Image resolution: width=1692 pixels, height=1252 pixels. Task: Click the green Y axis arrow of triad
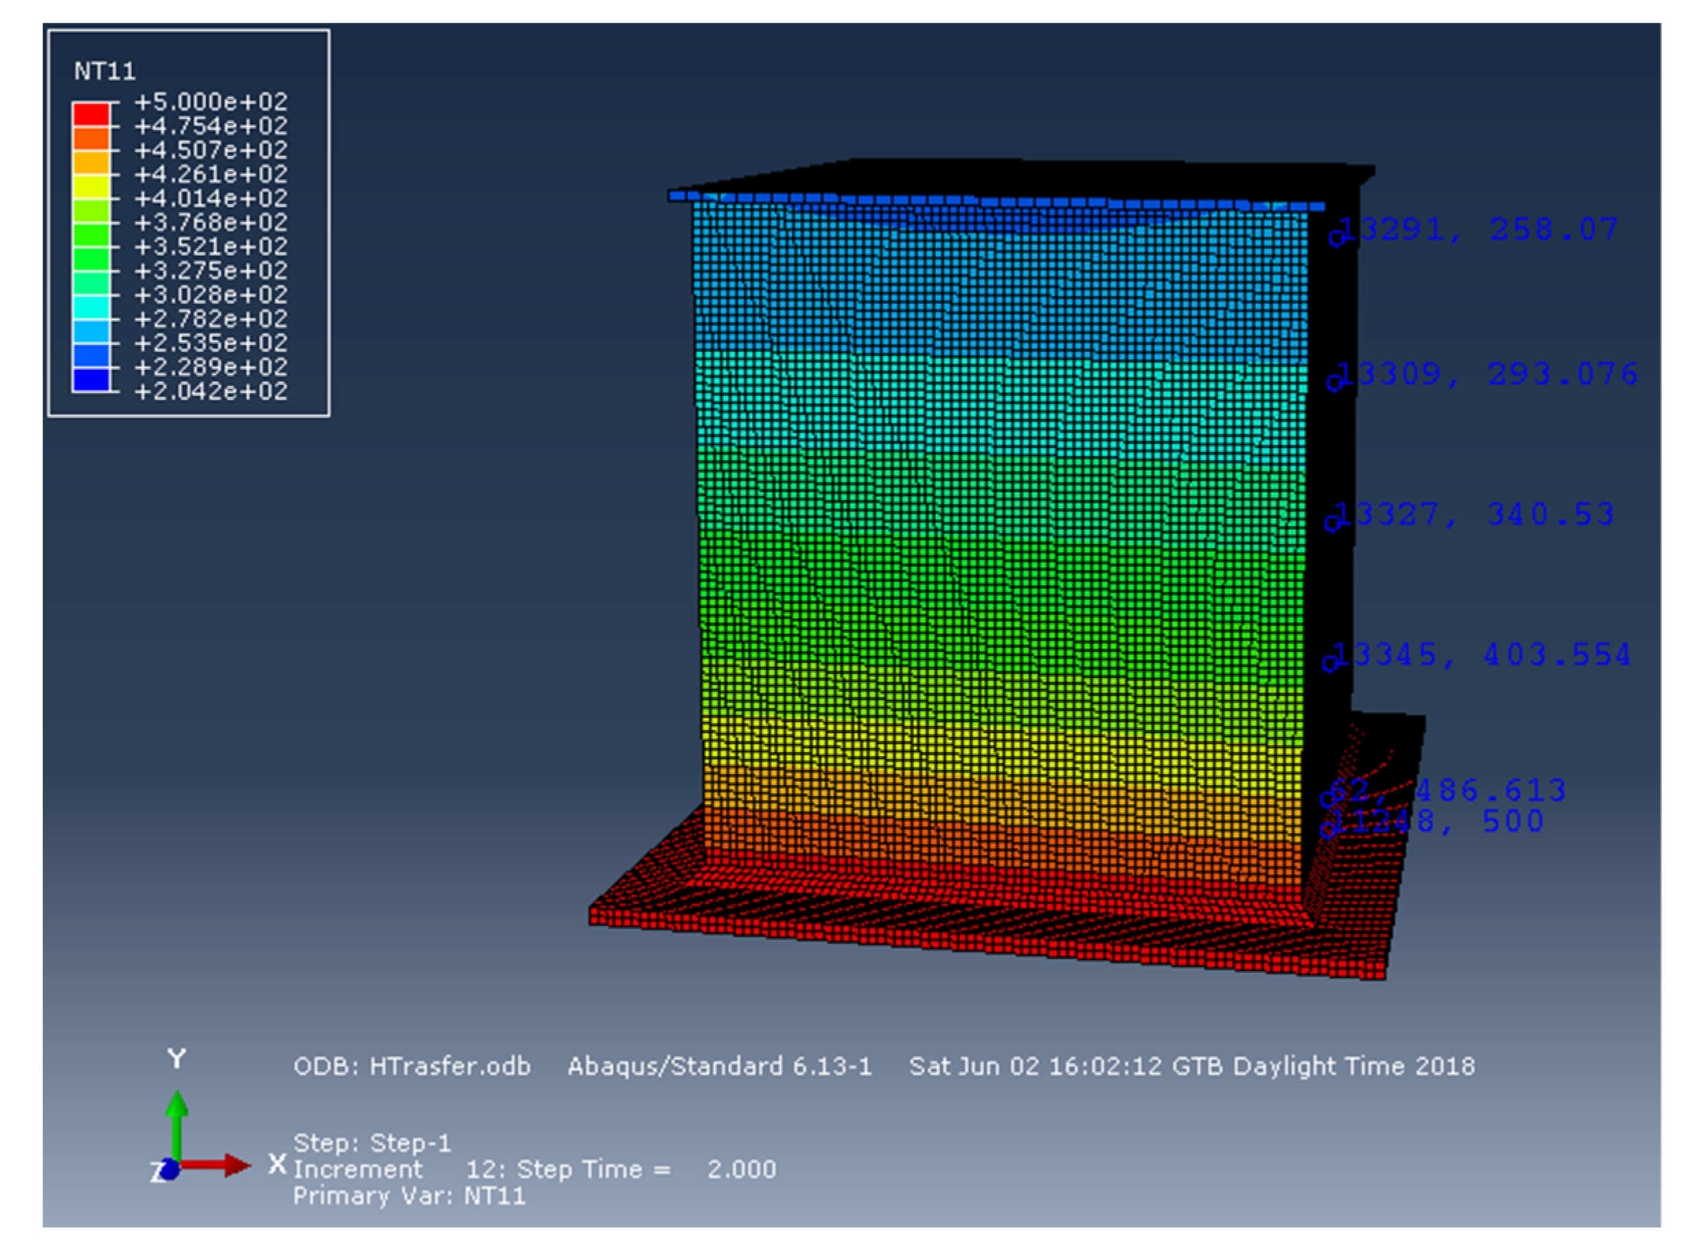coord(177,1122)
